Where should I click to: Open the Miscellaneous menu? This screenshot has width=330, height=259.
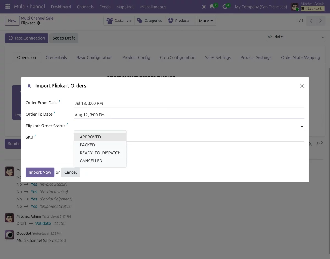coord(153,7)
